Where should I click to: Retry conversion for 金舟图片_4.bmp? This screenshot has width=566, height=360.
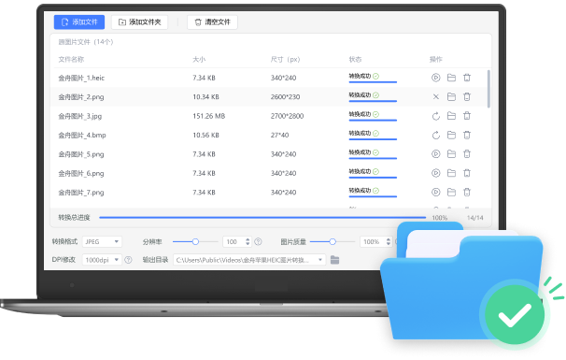435,135
